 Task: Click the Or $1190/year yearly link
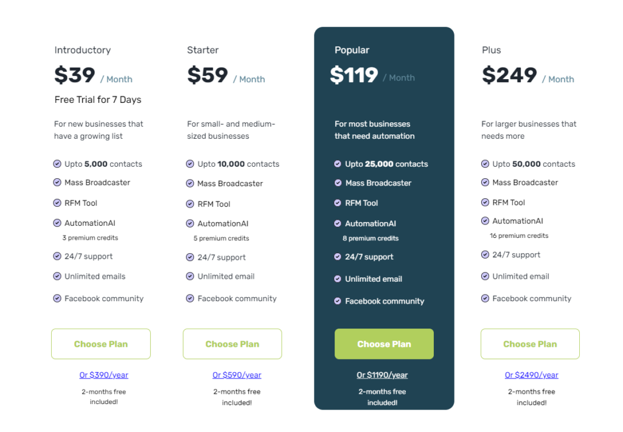pyautogui.click(x=382, y=375)
